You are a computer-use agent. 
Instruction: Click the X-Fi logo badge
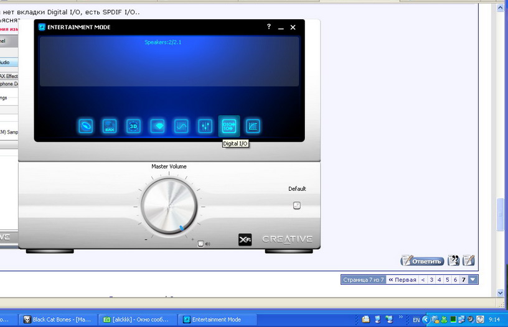245,240
